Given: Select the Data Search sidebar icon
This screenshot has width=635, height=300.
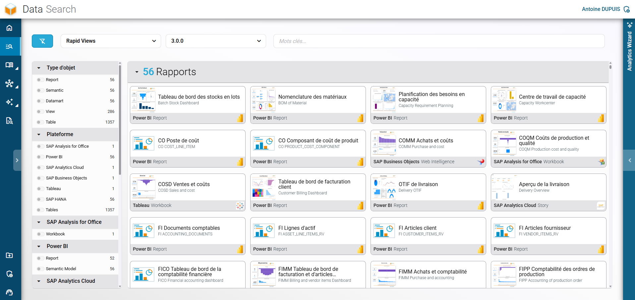Looking at the screenshot, I should pos(9,46).
